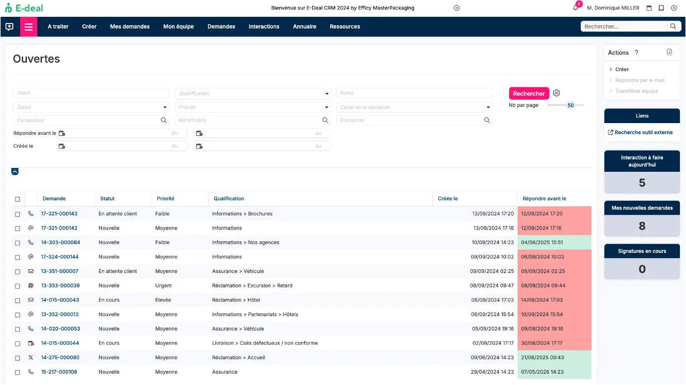
Task: Tick the checkbox for request 13-351-000007
Action: coord(17,271)
